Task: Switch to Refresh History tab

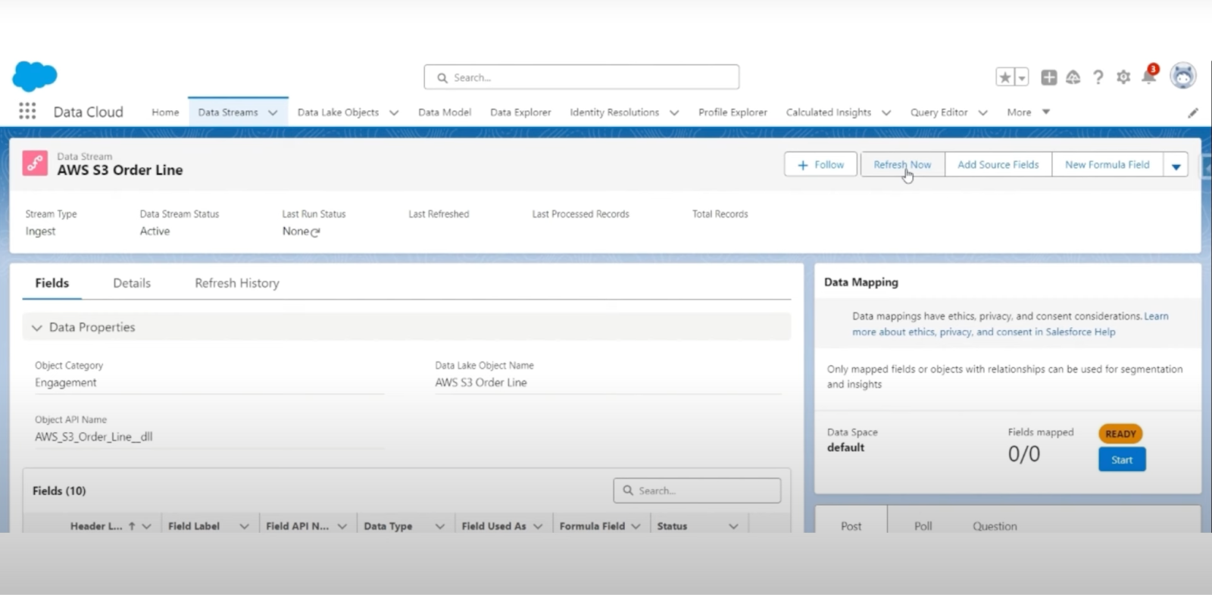Action: pos(237,283)
